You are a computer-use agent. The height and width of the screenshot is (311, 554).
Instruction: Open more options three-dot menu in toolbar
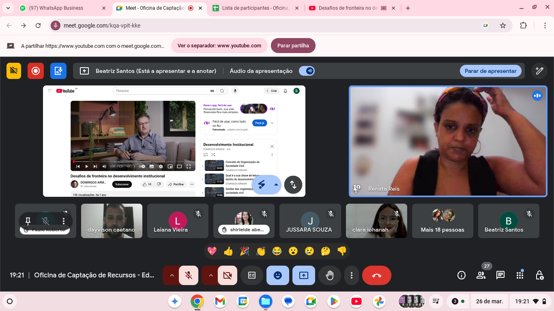pyautogui.click(x=351, y=275)
